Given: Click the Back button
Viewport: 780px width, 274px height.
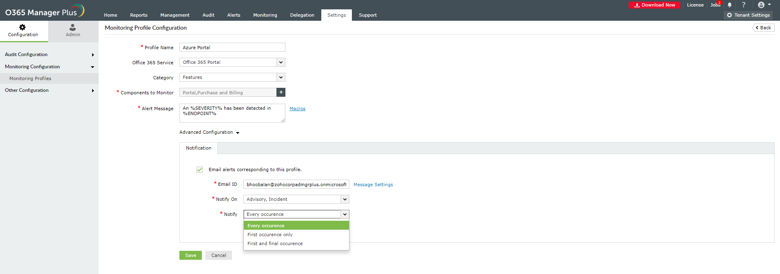Looking at the screenshot, I should tap(763, 28).
